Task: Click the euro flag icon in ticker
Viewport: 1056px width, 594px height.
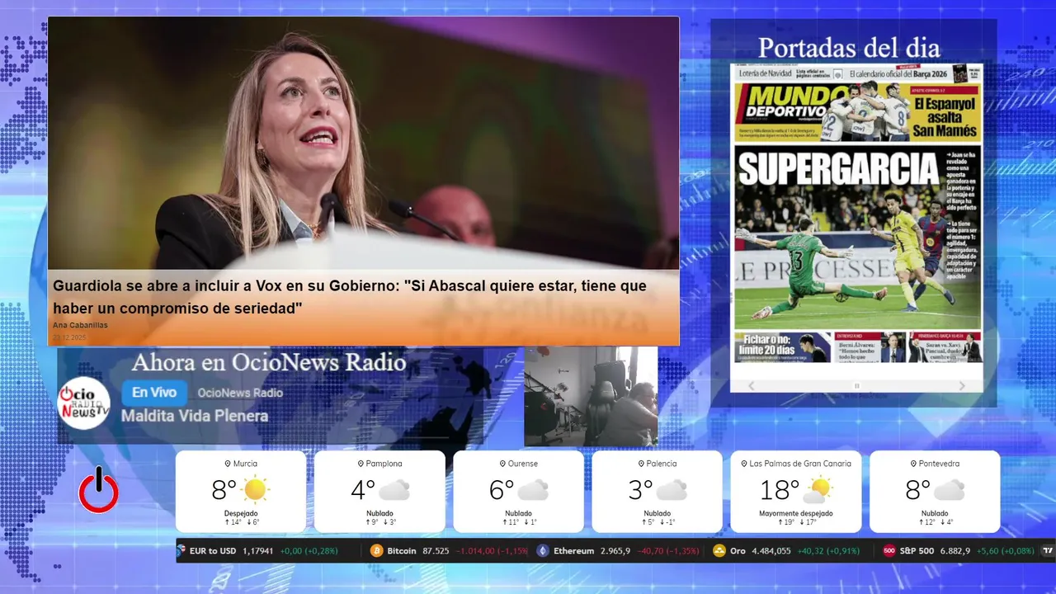Action: tap(182, 550)
